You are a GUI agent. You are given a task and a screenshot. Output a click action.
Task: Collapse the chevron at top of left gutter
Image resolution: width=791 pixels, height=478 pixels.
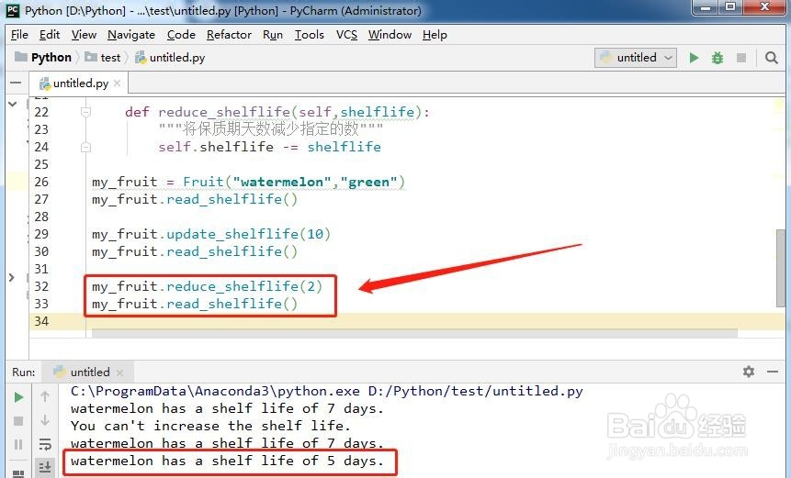pyautogui.click(x=13, y=104)
